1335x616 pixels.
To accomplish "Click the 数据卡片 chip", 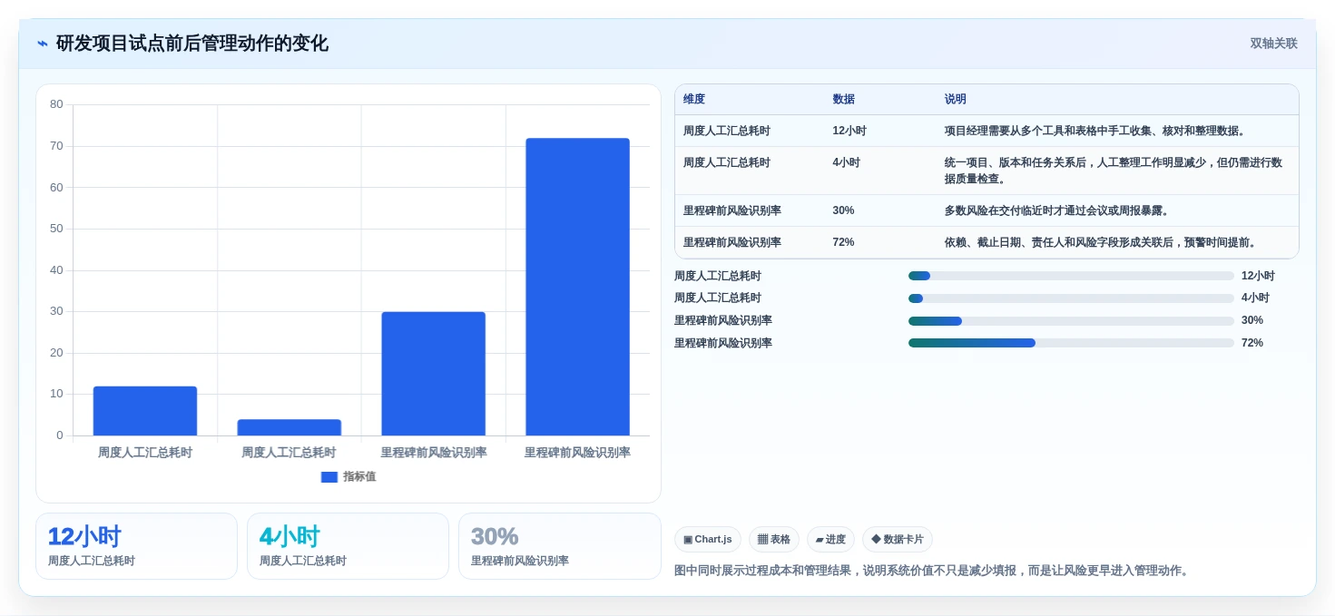I will [898, 540].
